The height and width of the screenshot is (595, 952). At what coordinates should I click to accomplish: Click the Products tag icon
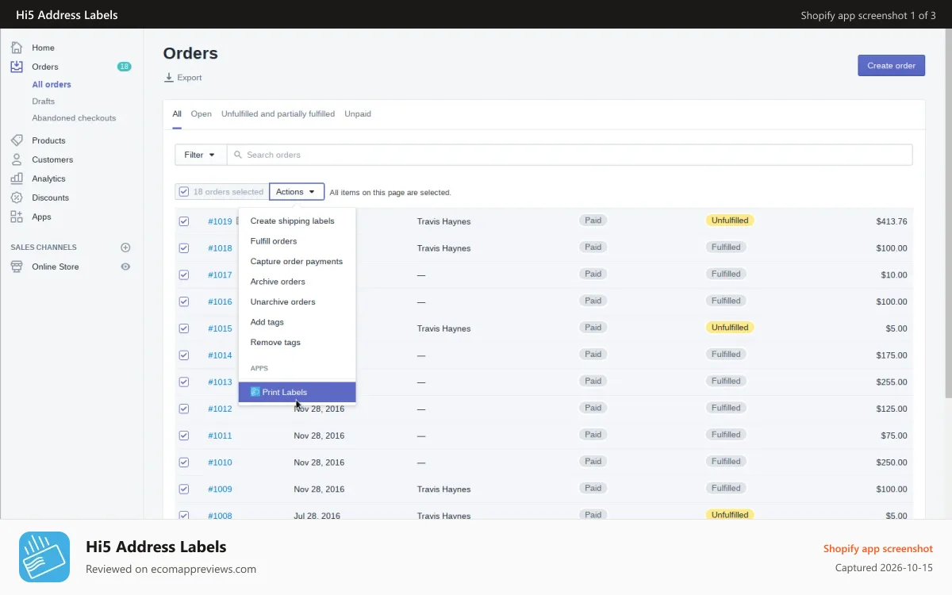point(17,140)
